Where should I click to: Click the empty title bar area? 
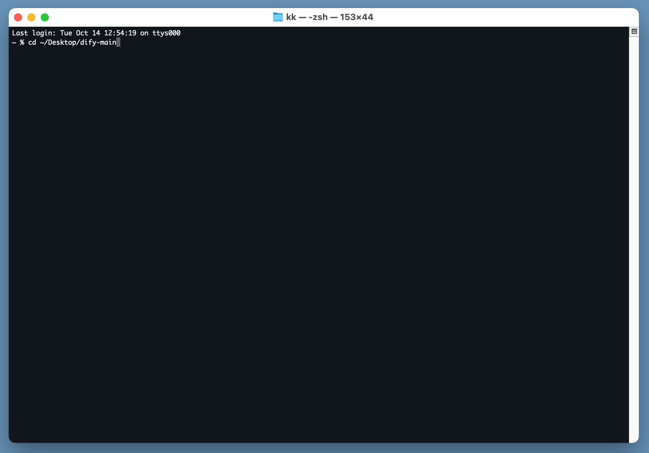tap(501, 17)
